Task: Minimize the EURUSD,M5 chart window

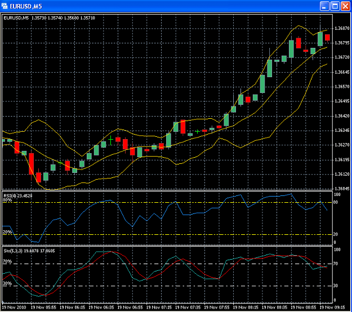Action: pyautogui.click(x=324, y=6)
